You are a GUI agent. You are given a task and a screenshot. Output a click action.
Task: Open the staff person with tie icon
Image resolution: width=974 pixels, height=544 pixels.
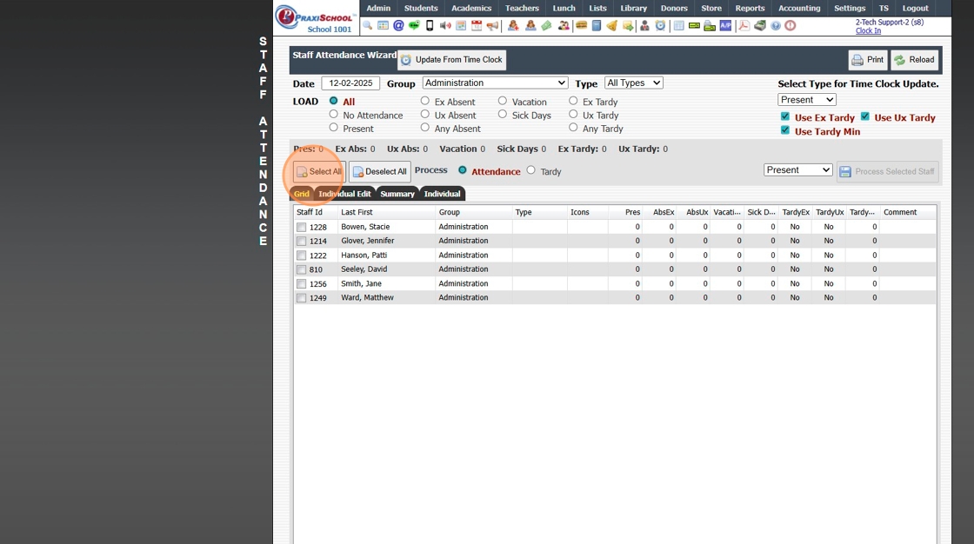coord(644,25)
